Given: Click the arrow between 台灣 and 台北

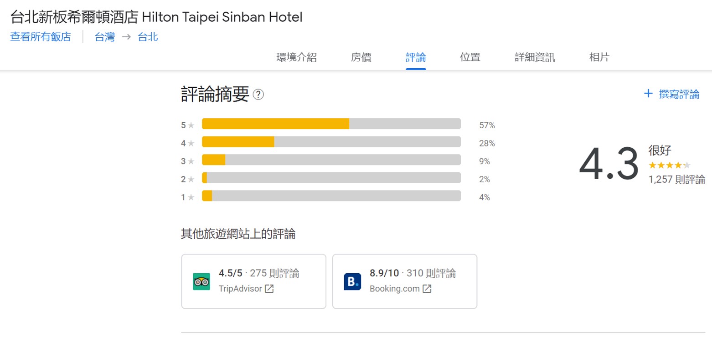Looking at the screenshot, I should coord(126,37).
